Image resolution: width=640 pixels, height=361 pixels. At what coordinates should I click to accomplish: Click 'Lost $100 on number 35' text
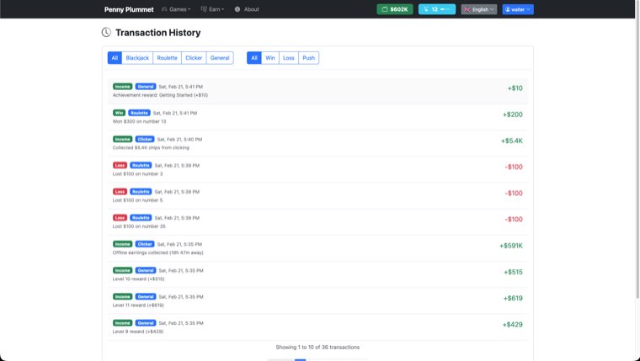point(139,226)
